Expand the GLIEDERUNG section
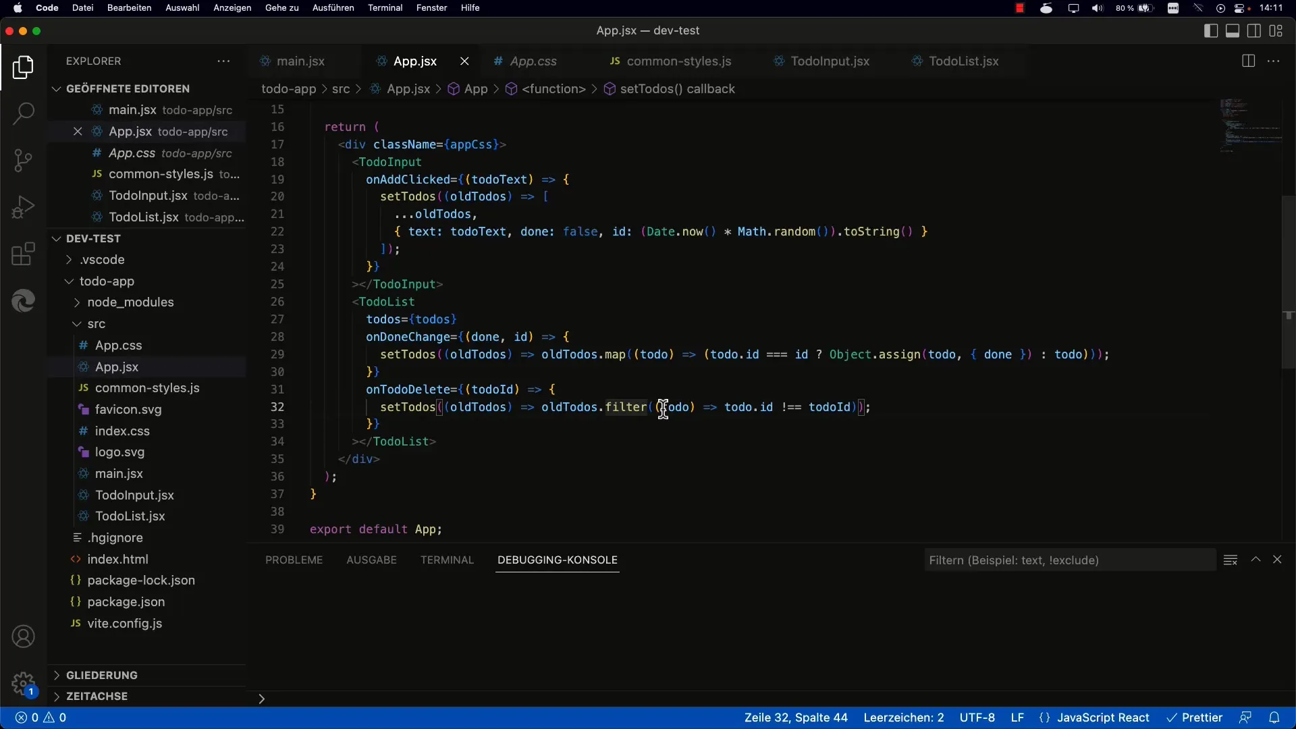 (x=57, y=675)
